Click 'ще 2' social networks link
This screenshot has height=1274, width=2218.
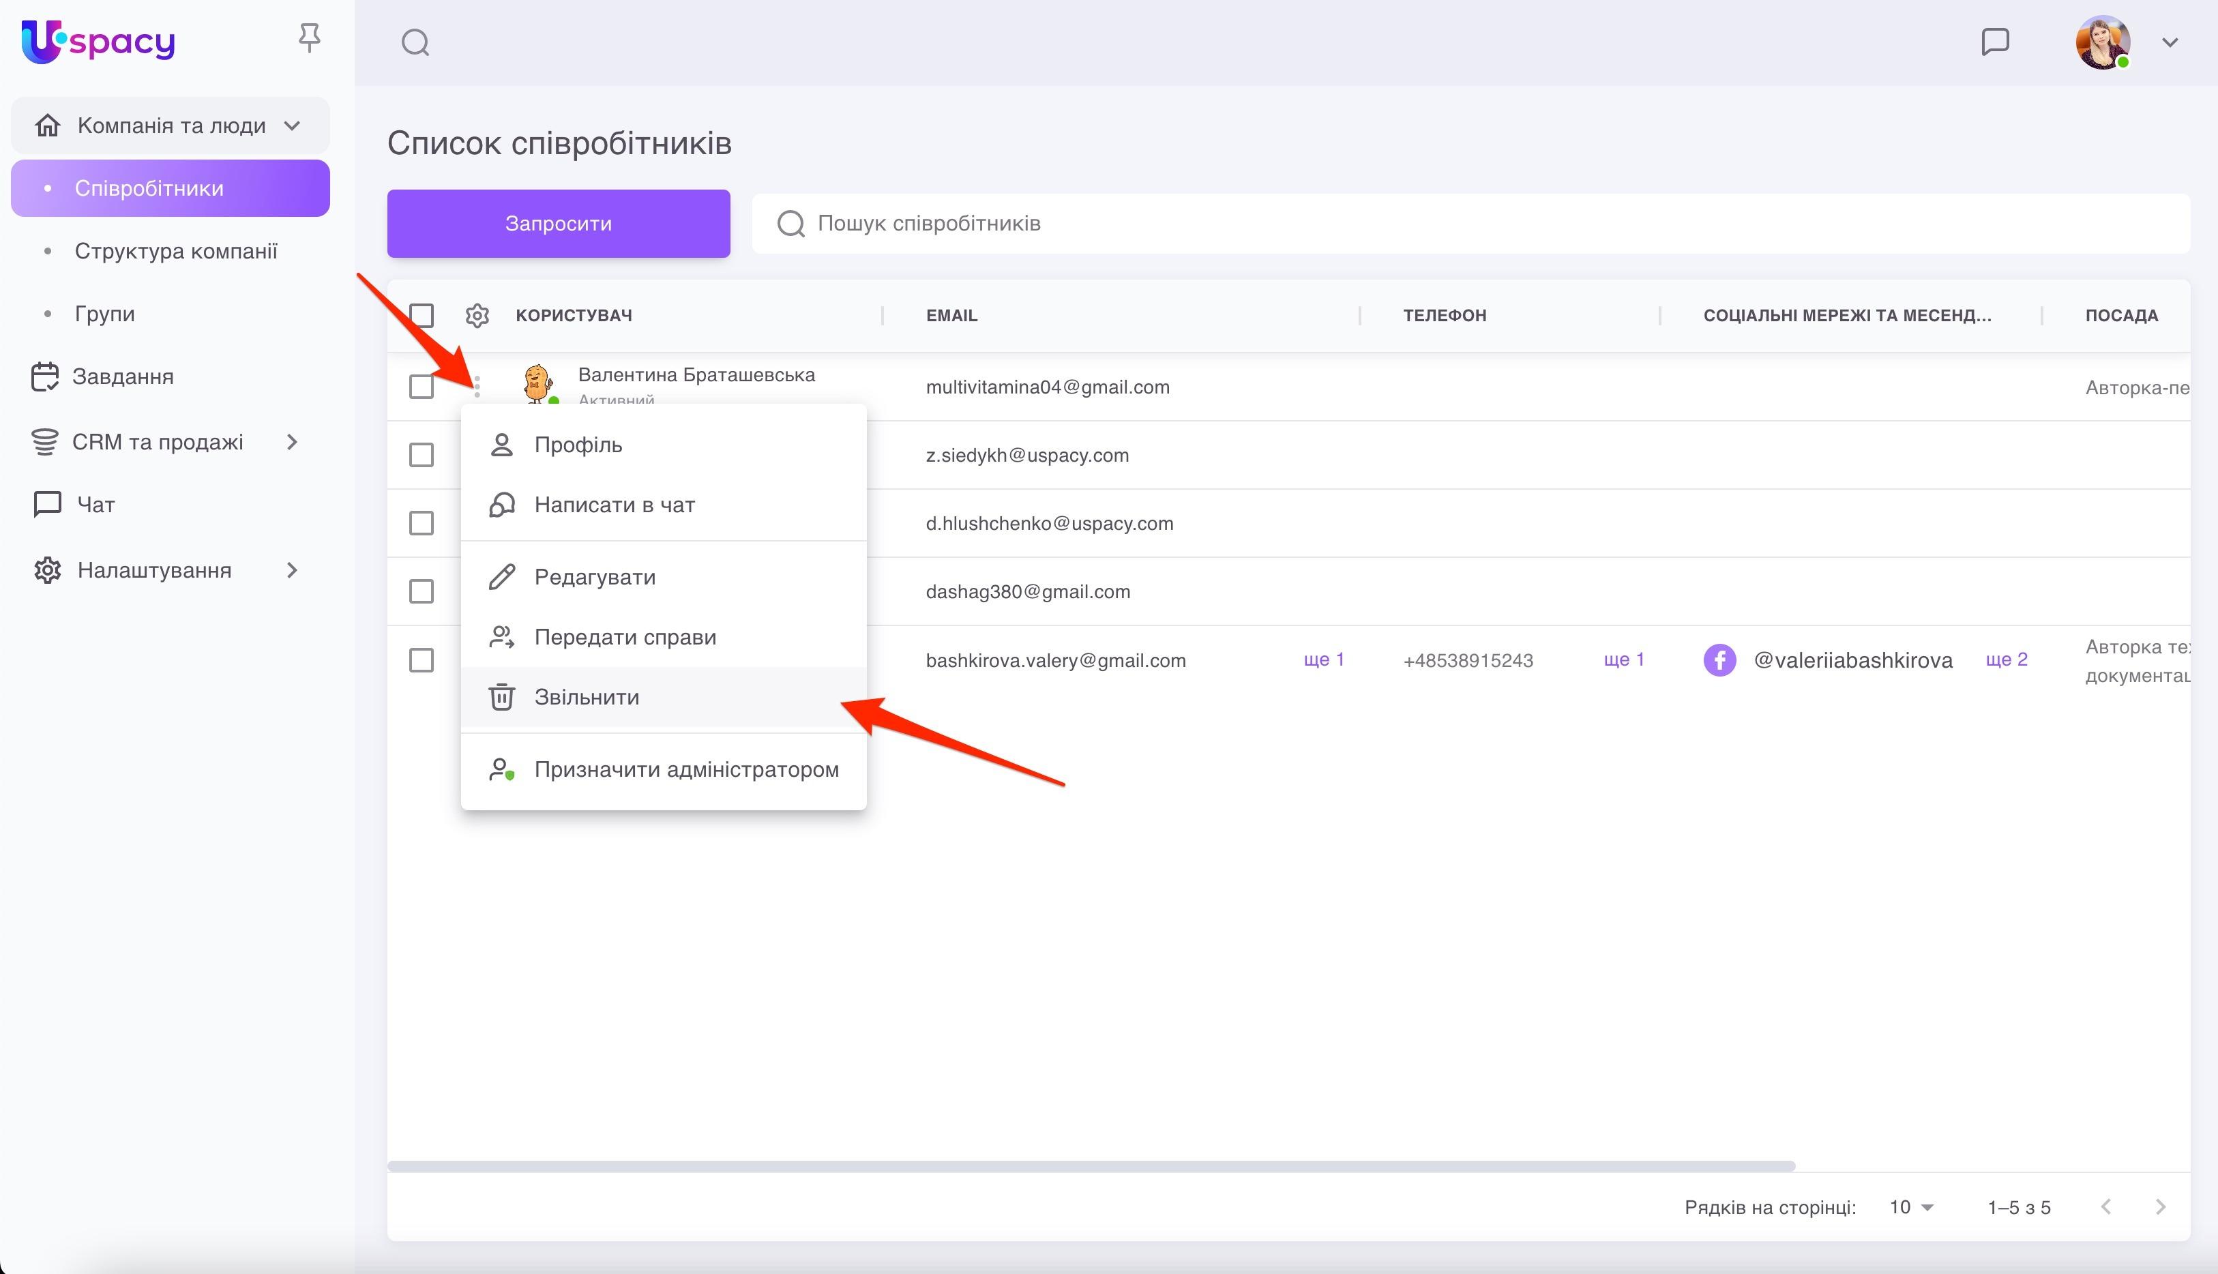tap(2007, 659)
